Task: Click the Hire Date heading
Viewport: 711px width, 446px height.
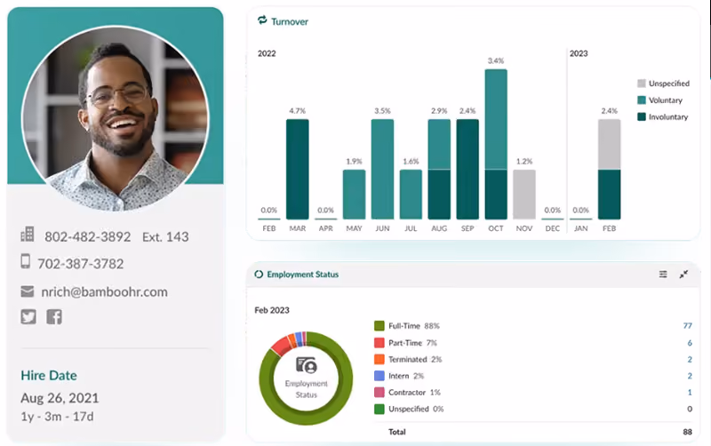Action: (49, 375)
